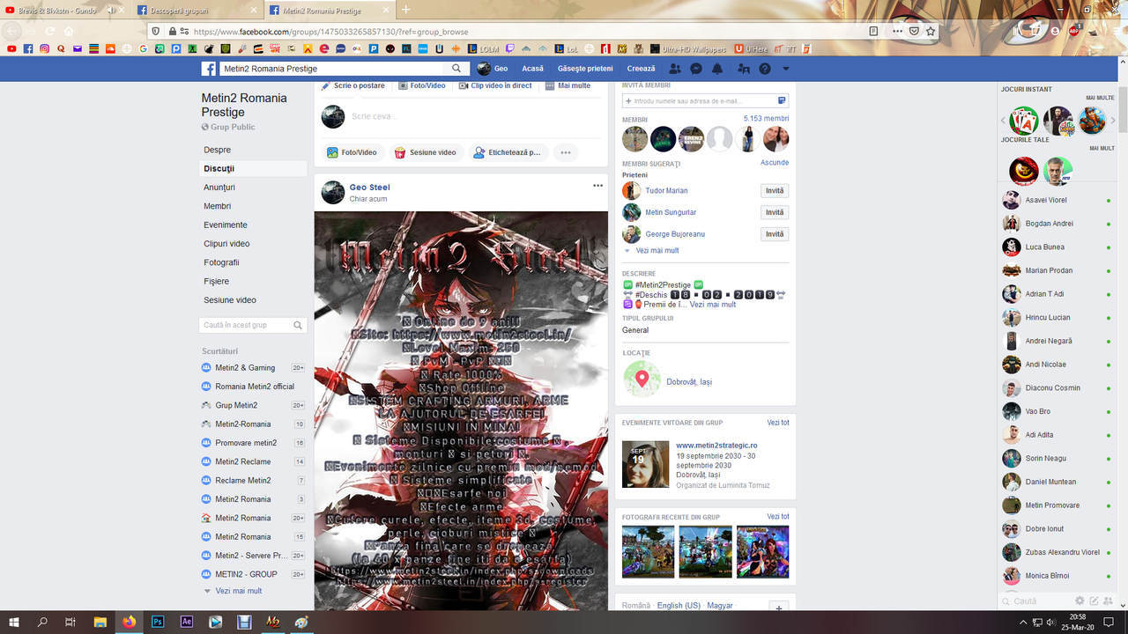Click search icon in group search box
Image resolution: width=1128 pixels, height=634 pixels.
click(x=298, y=325)
